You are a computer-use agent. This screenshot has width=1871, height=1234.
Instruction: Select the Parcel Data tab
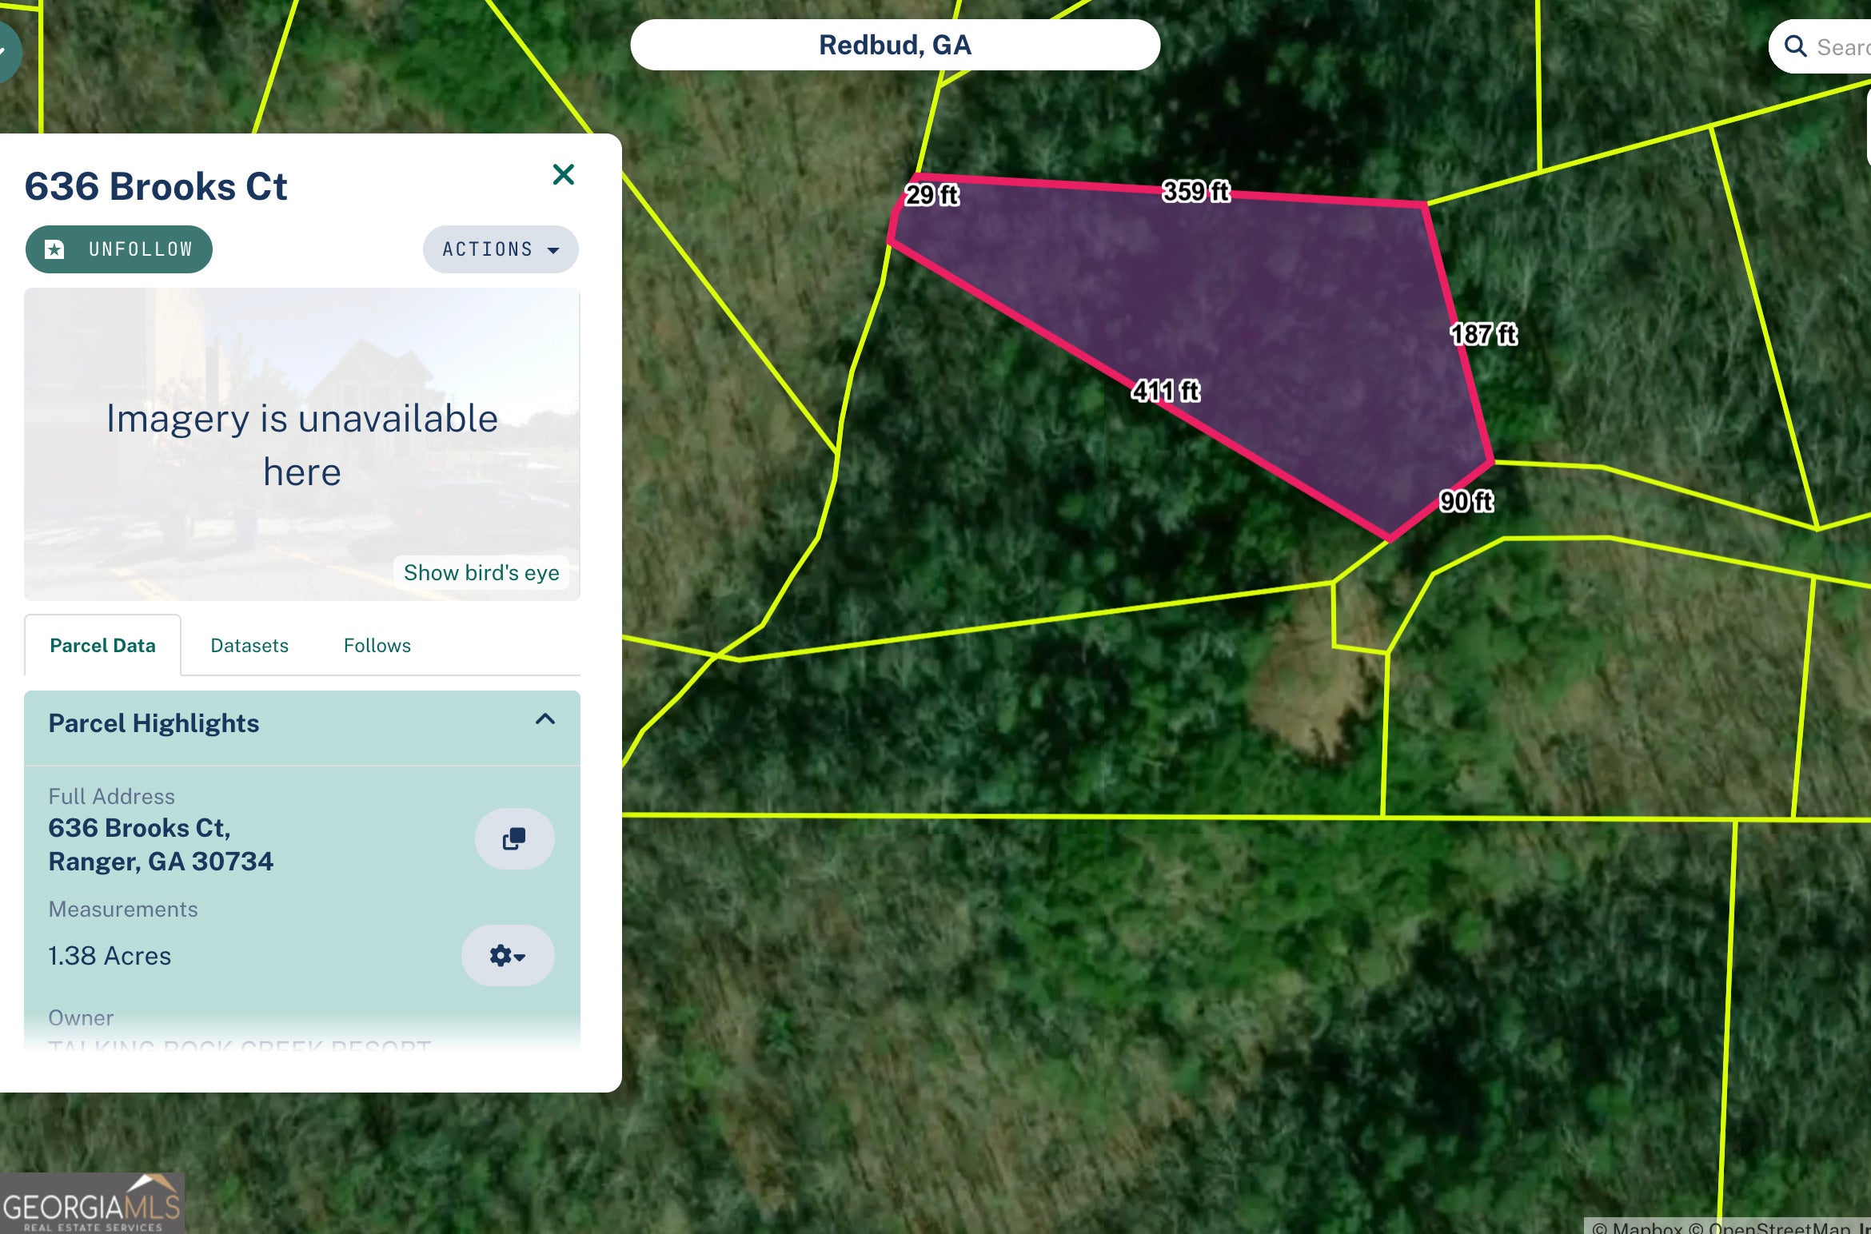(102, 645)
